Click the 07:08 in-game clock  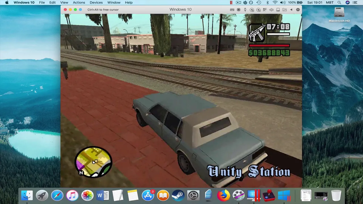click(278, 27)
